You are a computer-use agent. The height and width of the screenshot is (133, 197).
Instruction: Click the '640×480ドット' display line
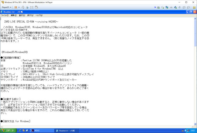coord(58,74)
